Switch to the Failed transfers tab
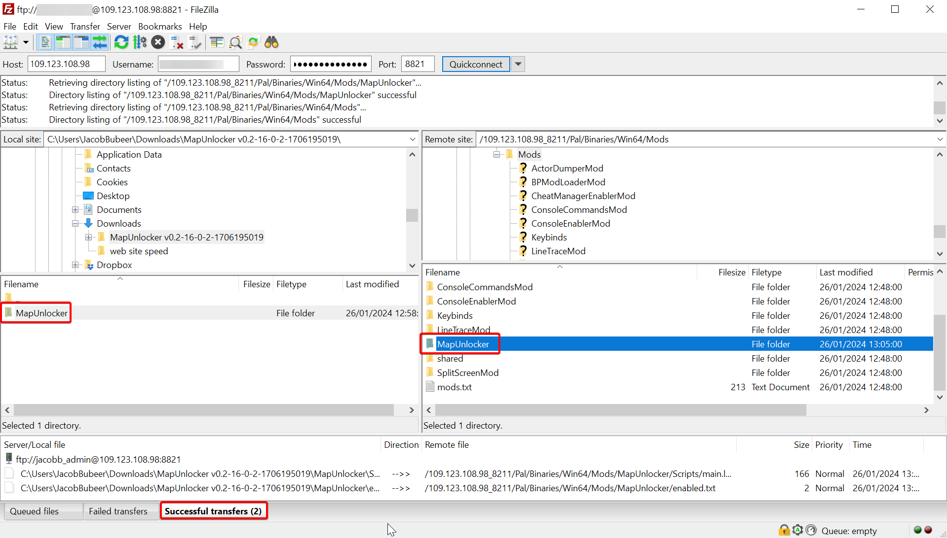Screen dimensions: 947x538 click(x=118, y=511)
